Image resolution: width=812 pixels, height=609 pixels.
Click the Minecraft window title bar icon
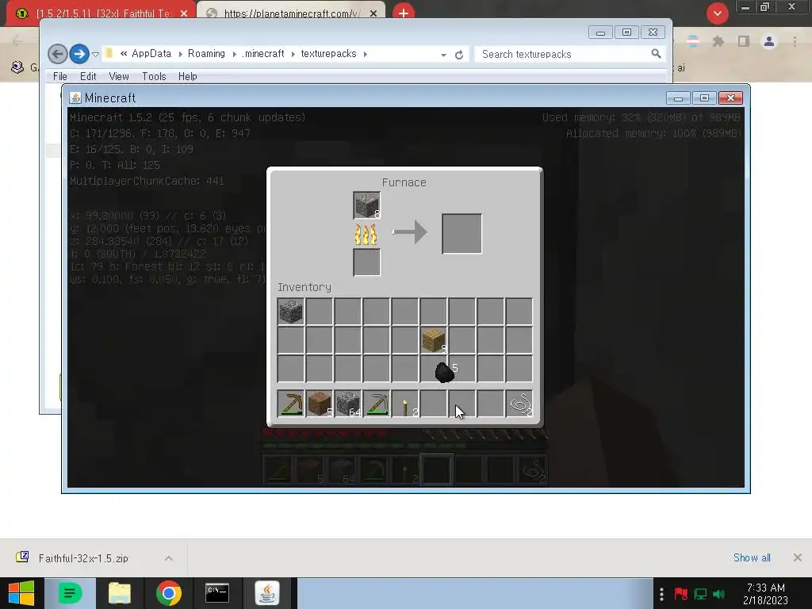75,98
